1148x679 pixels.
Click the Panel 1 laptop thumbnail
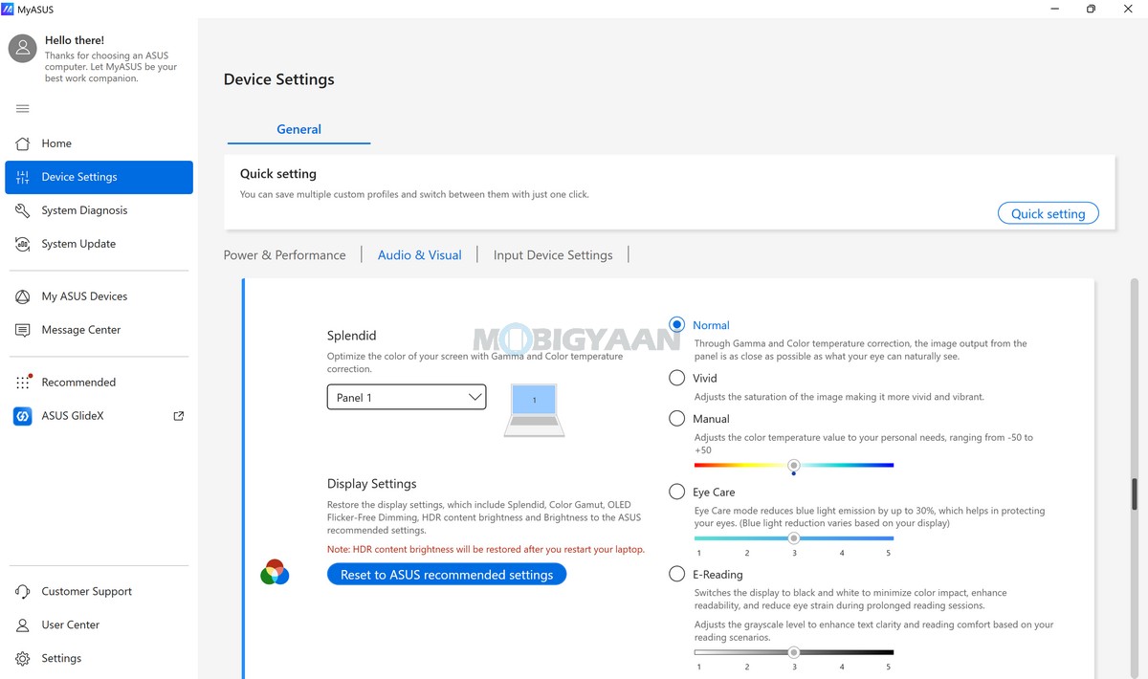(534, 410)
